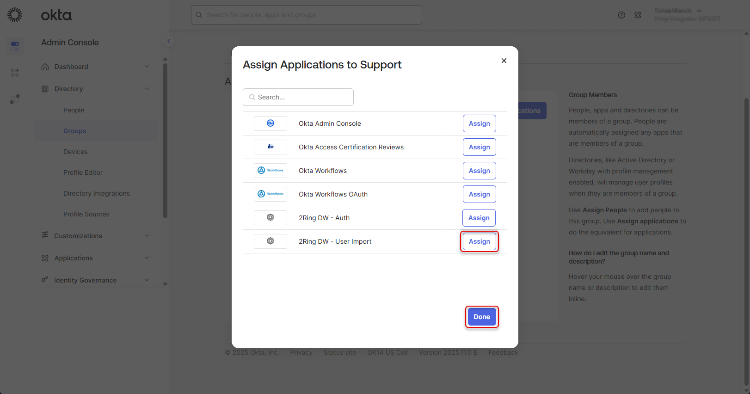Click the Okta Workflows OAuth app logo
The width and height of the screenshot is (750, 394).
(x=270, y=194)
